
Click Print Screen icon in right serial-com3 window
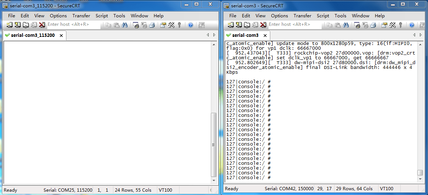pos(357,25)
